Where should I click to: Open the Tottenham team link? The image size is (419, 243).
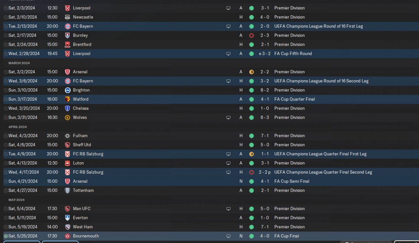click(x=83, y=190)
